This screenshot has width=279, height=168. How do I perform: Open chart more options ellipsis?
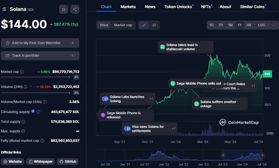coord(274,25)
